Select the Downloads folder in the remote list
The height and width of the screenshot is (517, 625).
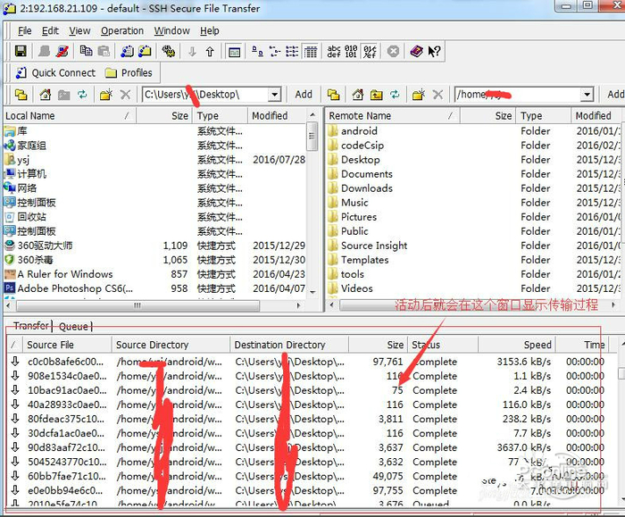click(x=366, y=188)
